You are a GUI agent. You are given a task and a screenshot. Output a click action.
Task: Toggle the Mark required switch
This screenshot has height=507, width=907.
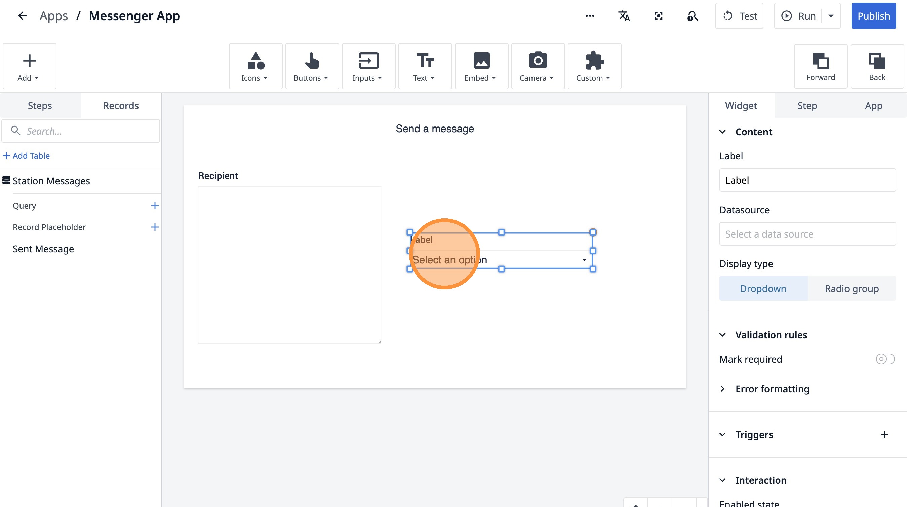885,359
